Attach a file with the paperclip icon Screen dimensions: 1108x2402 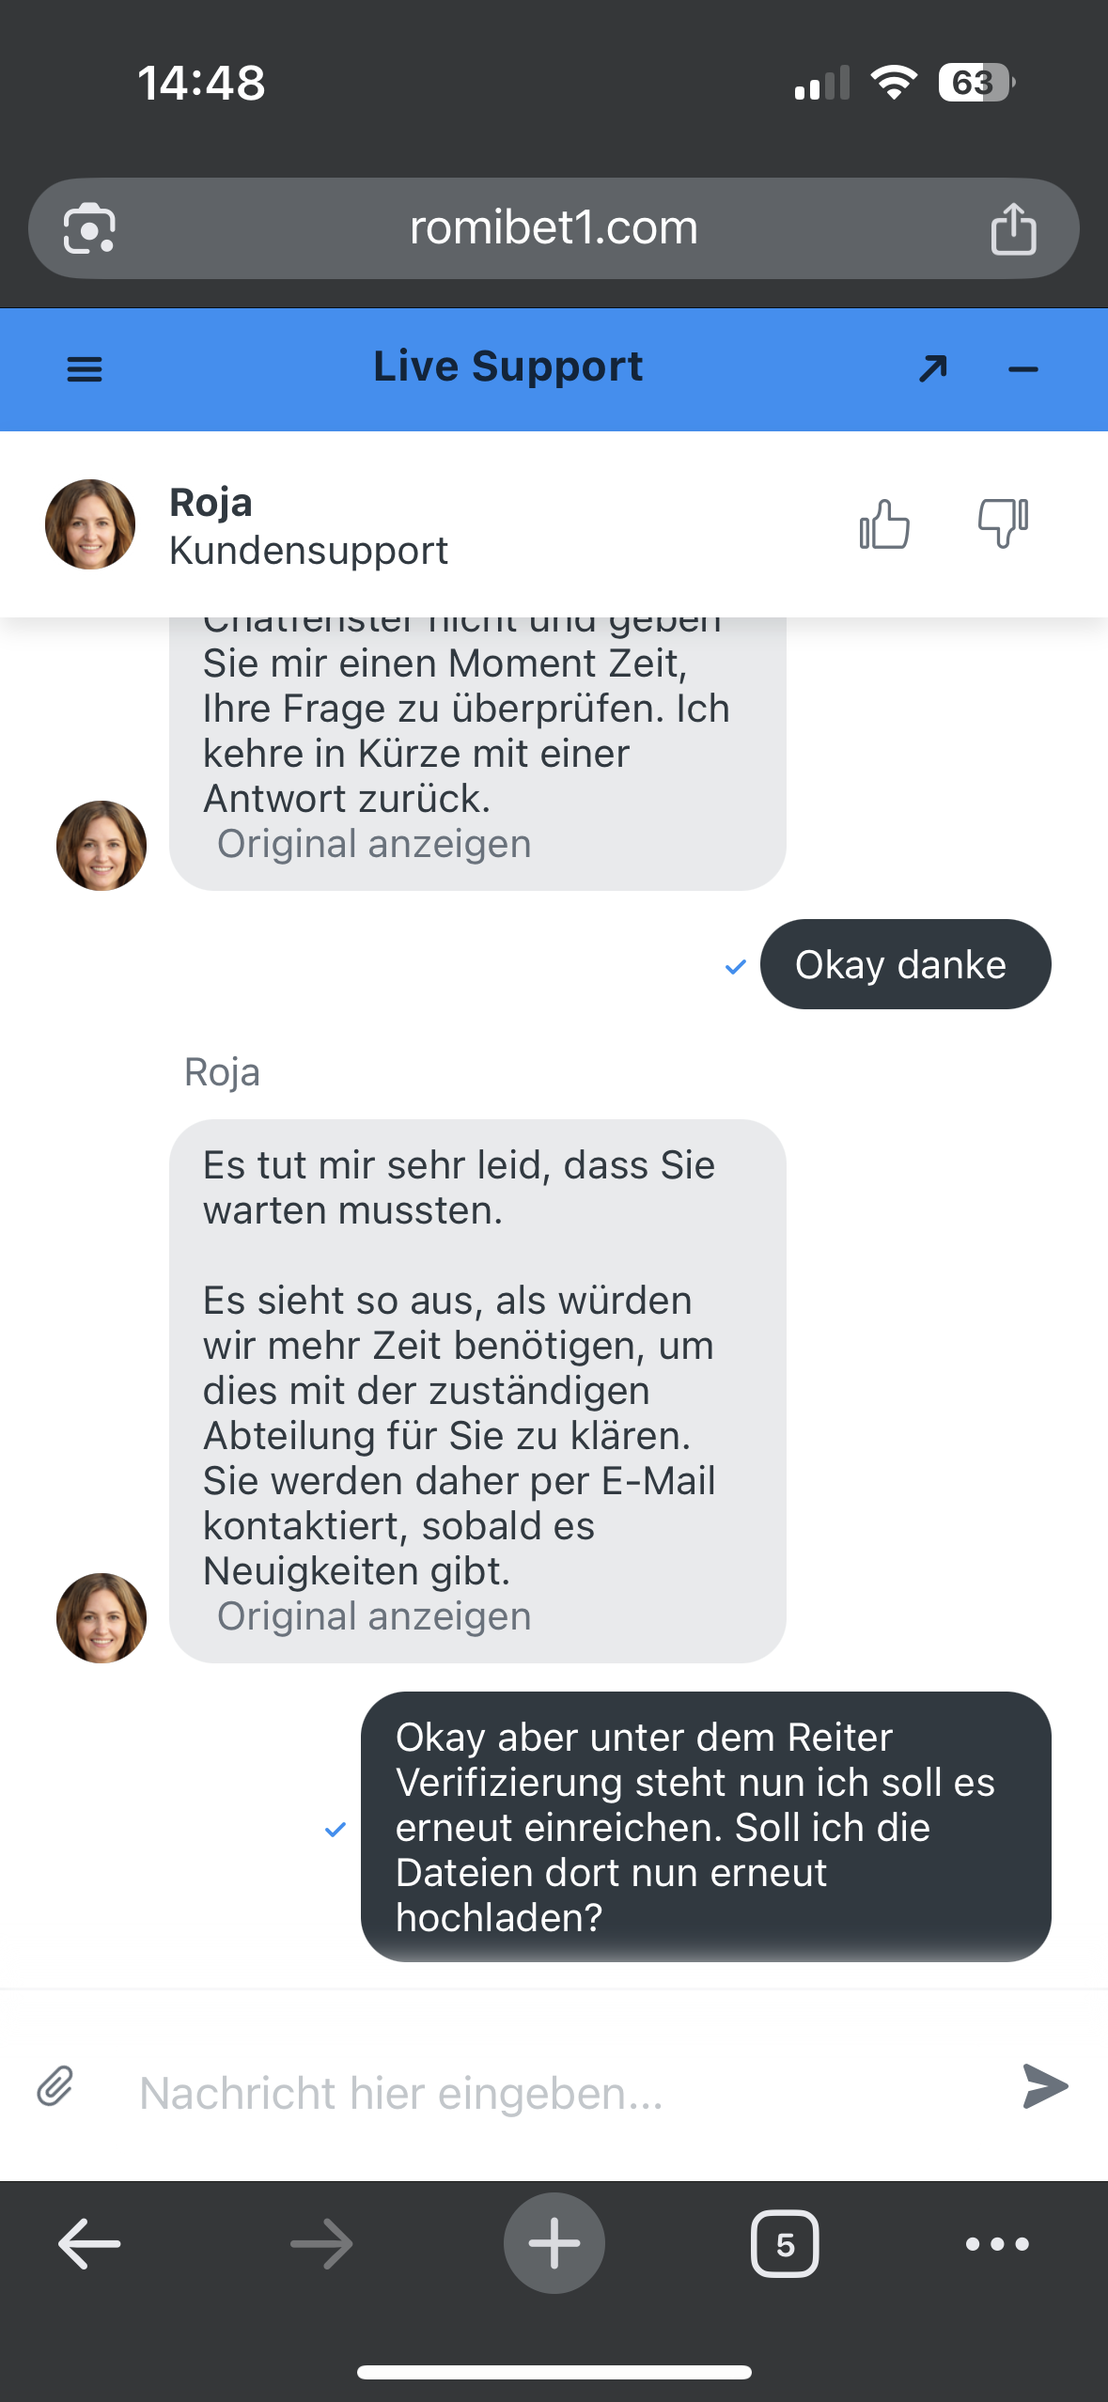pyautogui.click(x=55, y=2086)
